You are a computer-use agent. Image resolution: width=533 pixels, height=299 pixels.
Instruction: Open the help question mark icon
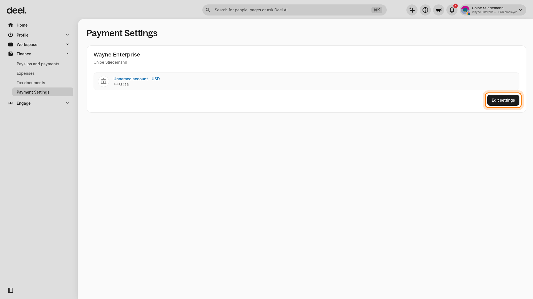(425, 10)
